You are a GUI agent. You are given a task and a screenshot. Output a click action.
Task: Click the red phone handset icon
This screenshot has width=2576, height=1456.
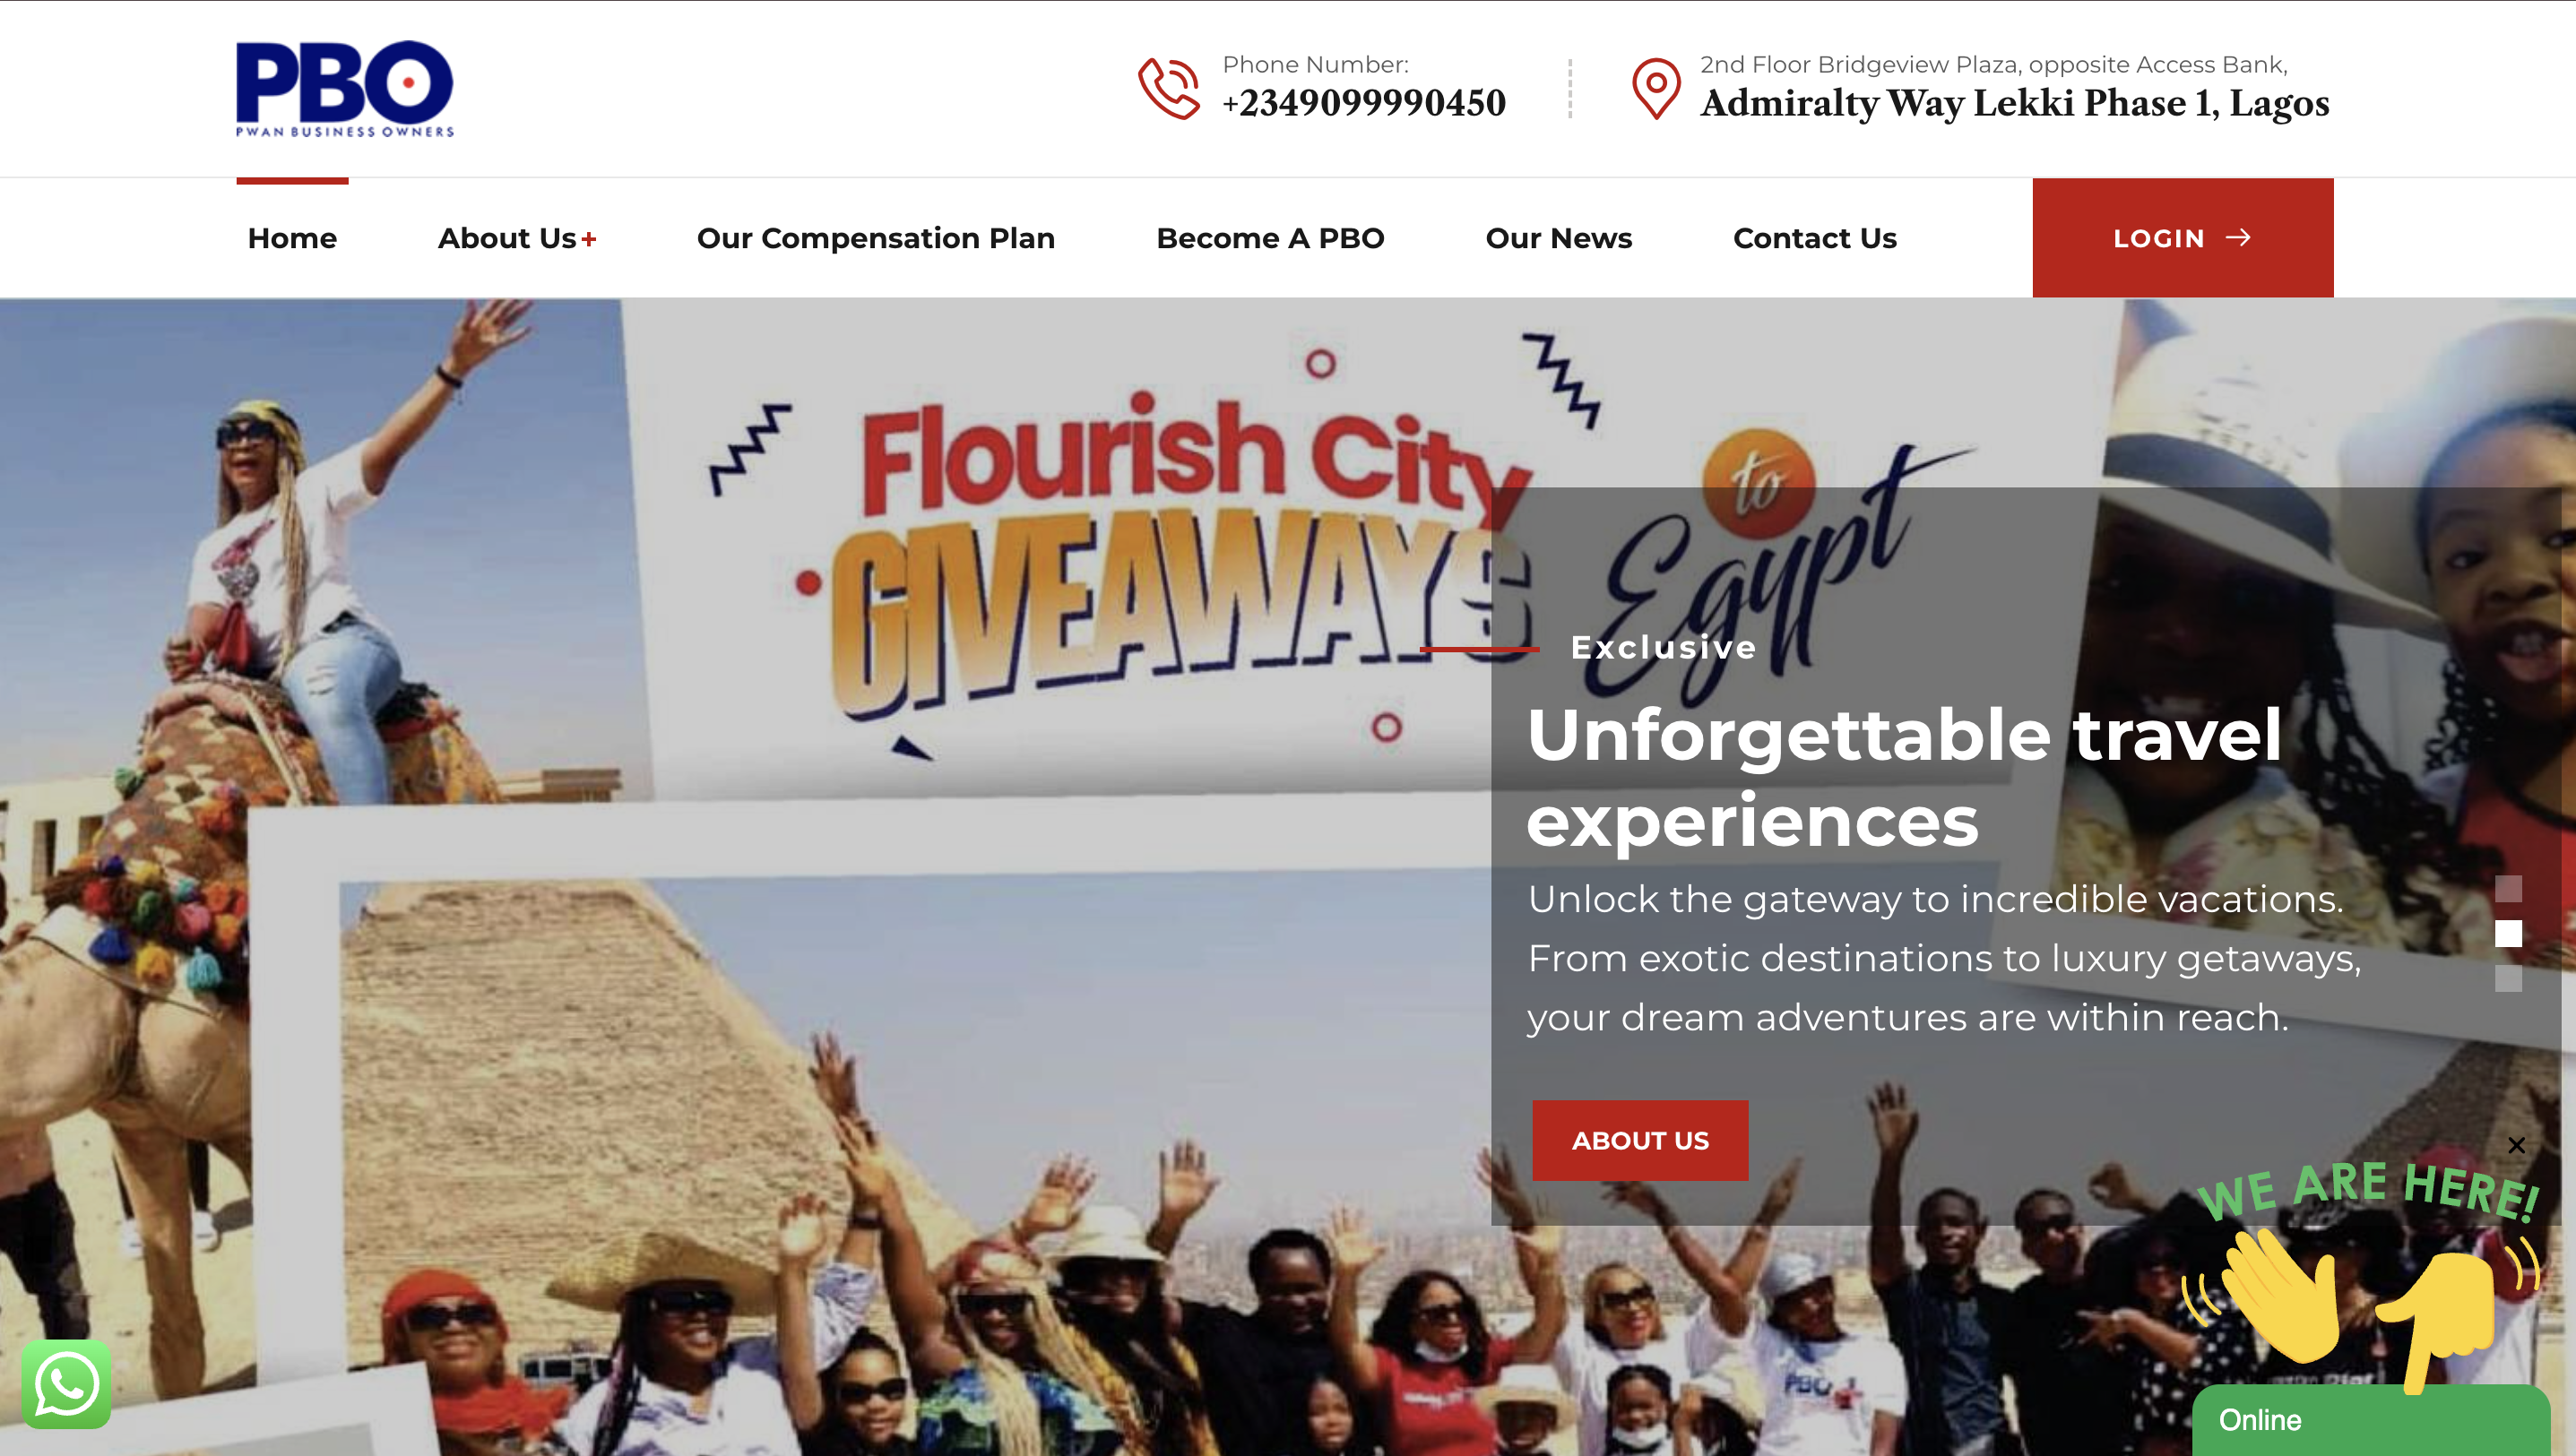click(1169, 88)
